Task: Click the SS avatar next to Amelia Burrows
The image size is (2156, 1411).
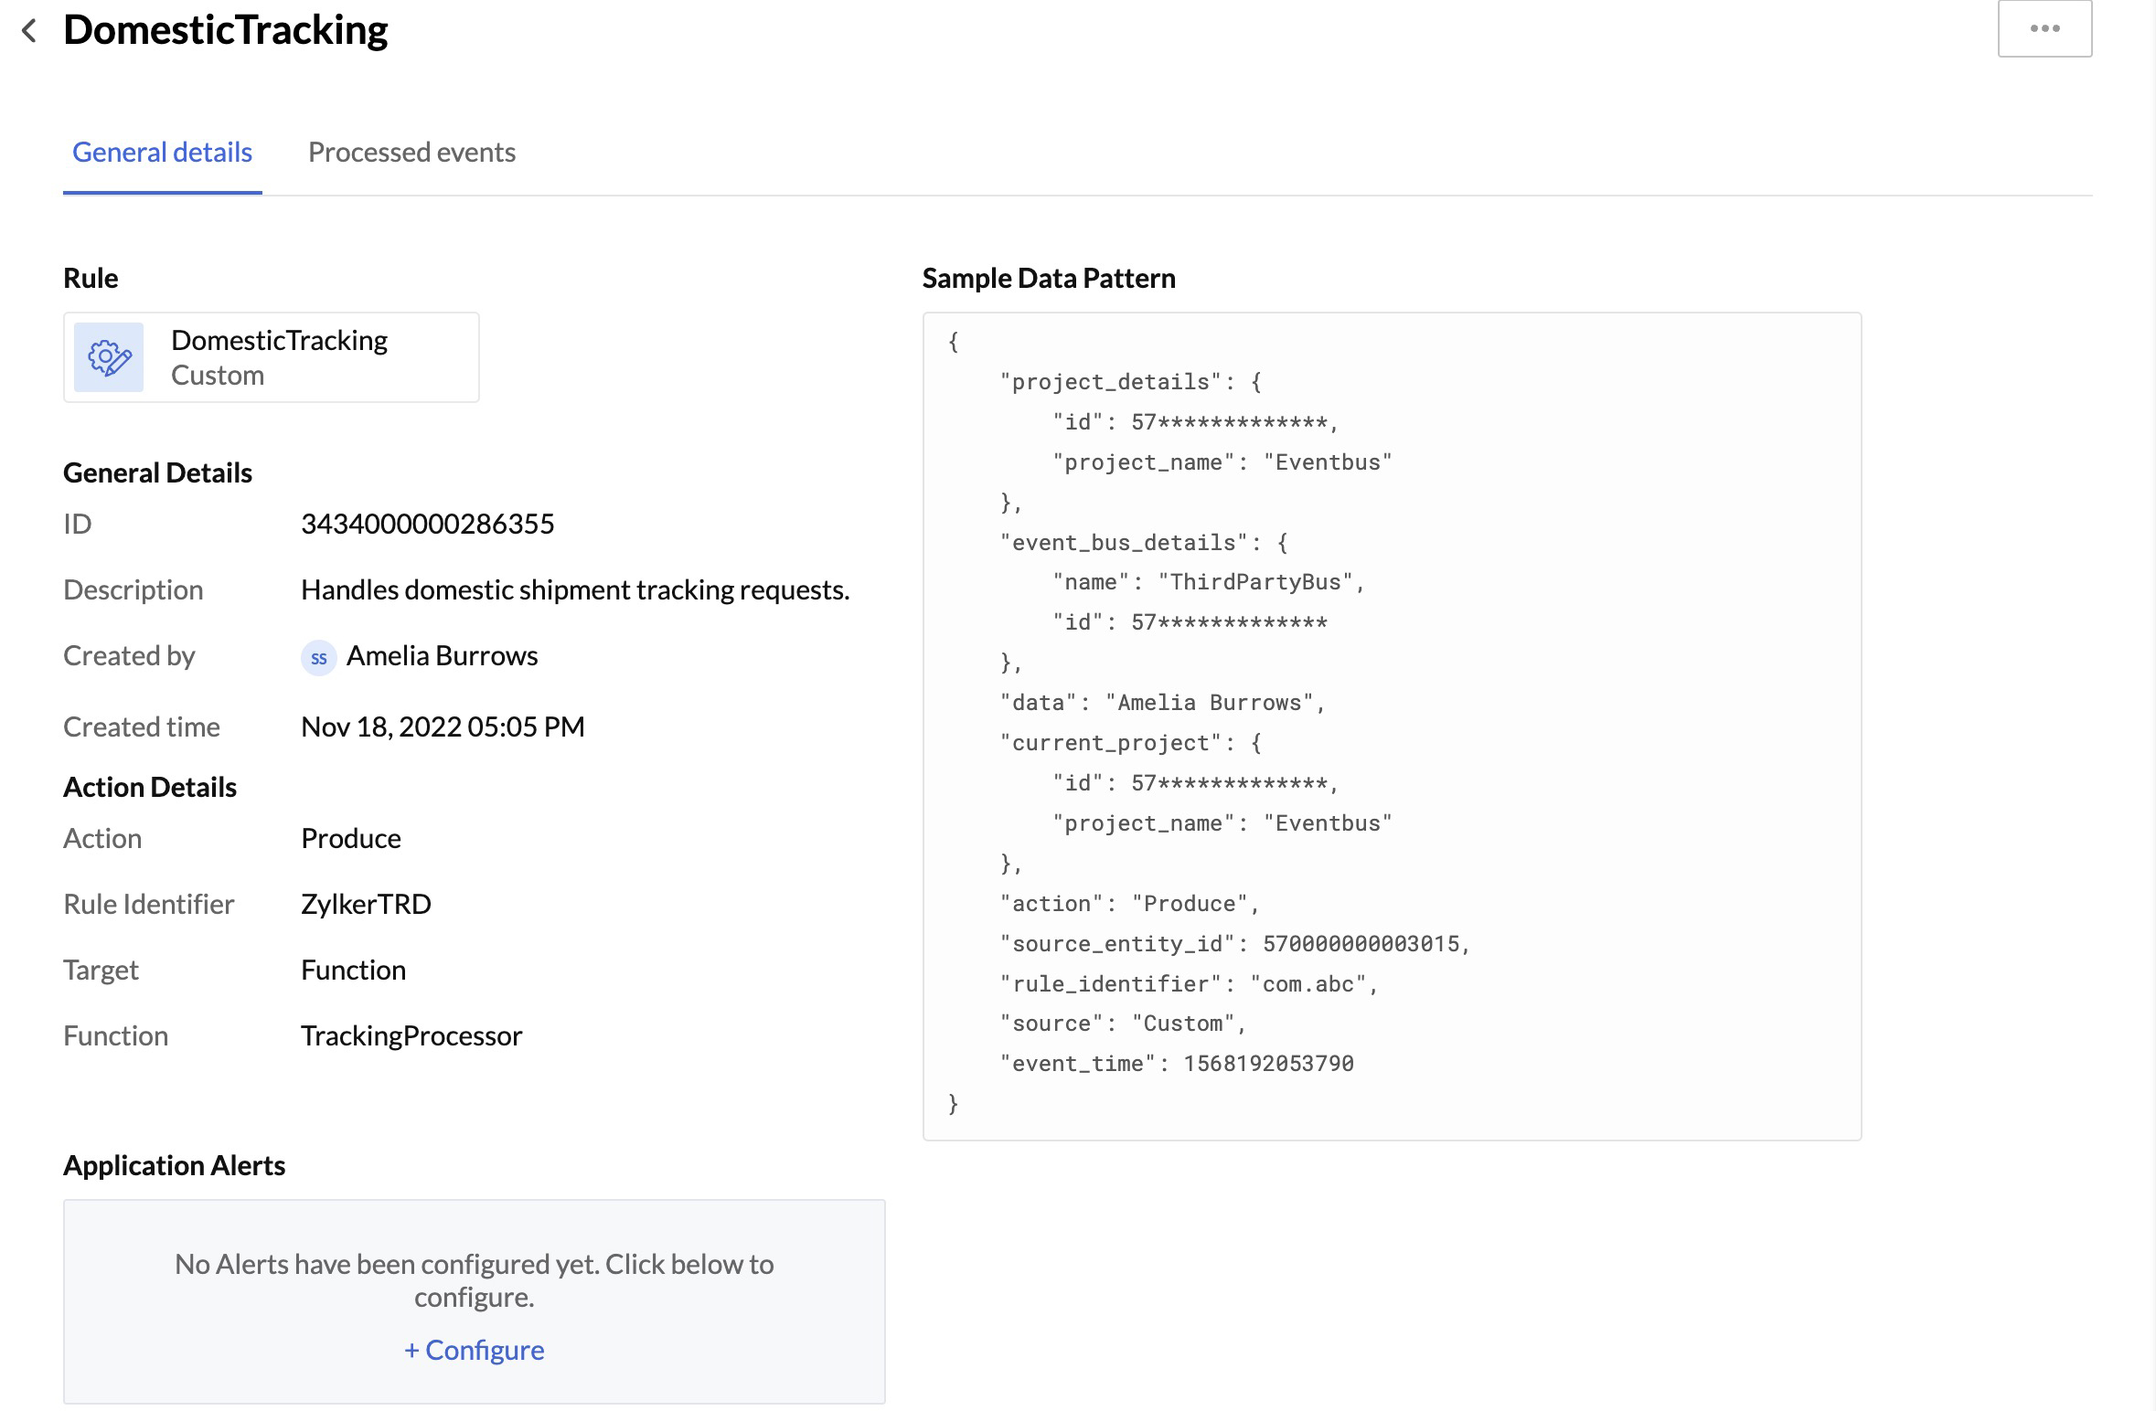Action: 318,657
